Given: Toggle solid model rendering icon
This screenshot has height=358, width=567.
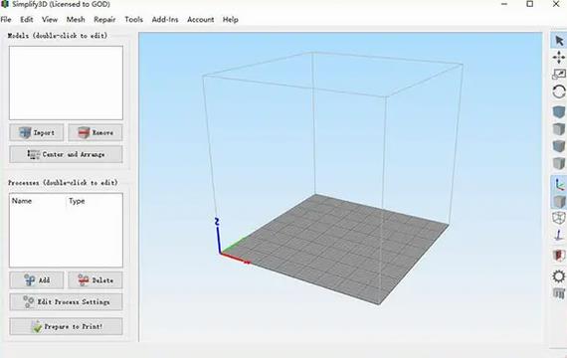Looking at the screenshot, I should click(559, 202).
